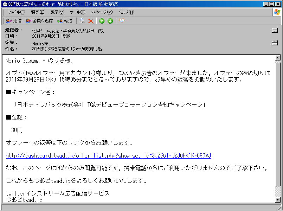Open the dashboard.twad.jp offer list link
Viewport: 283px width, 211px height.
click(108, 155)
